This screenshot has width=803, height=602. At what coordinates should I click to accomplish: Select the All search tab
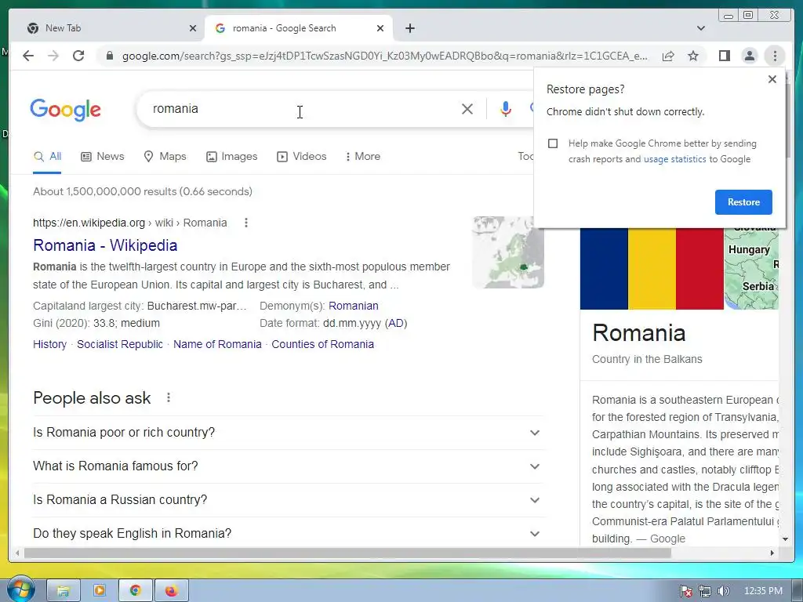pos(47,157)
